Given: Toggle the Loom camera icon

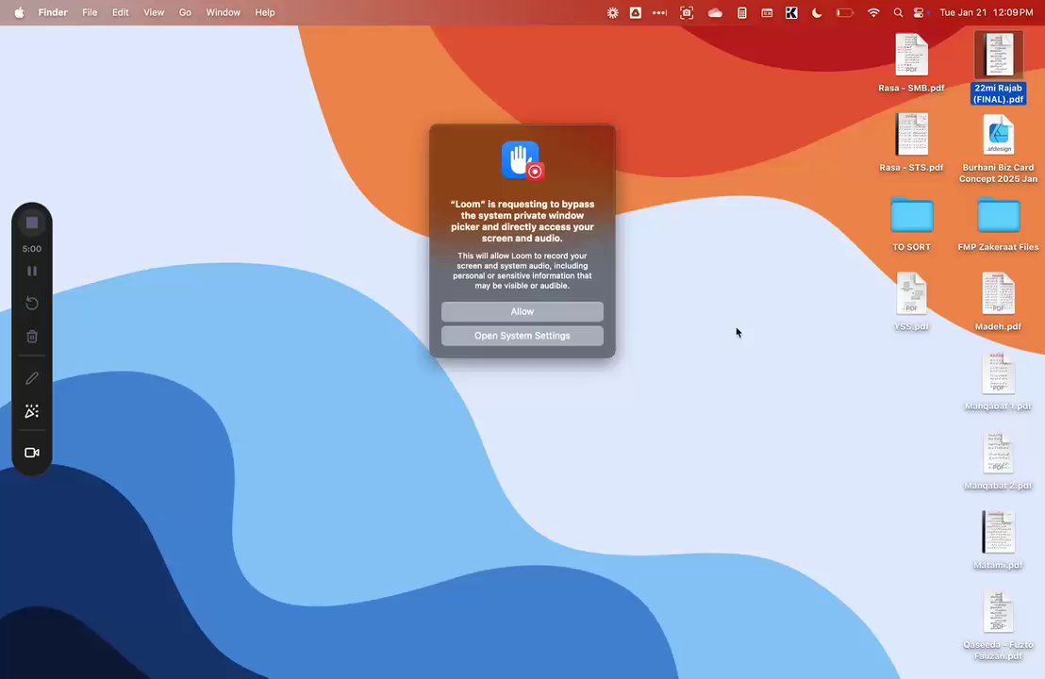Looking at the screenshot, I should [32, 453].
